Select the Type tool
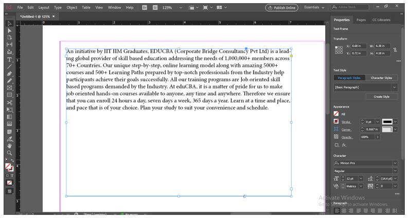Image resolution: width=411 pixels, height=218 pixels. 9,60
